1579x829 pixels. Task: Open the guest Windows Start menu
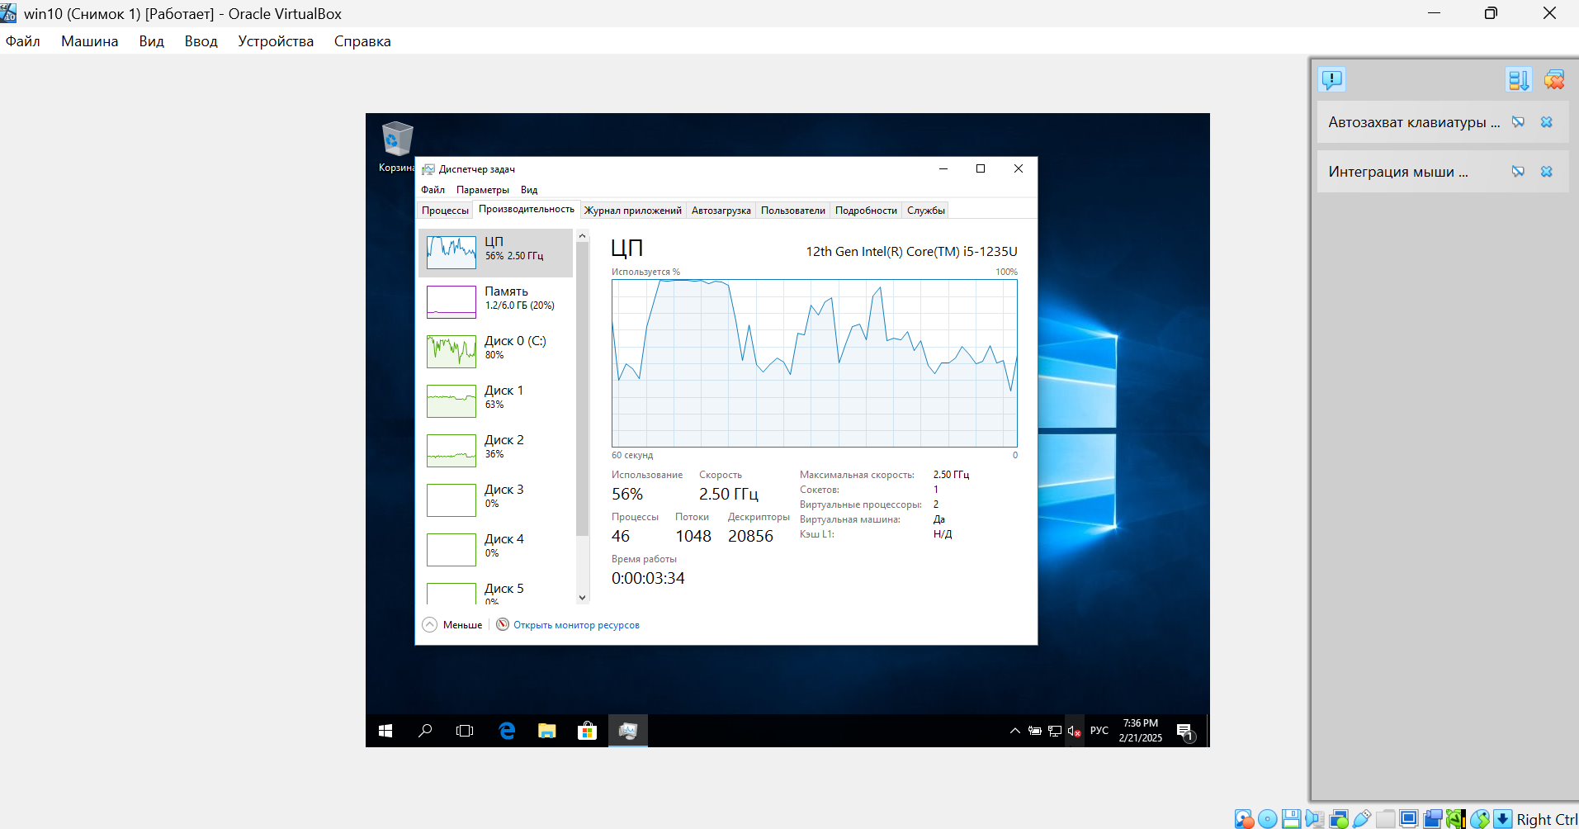coord(385,731)
